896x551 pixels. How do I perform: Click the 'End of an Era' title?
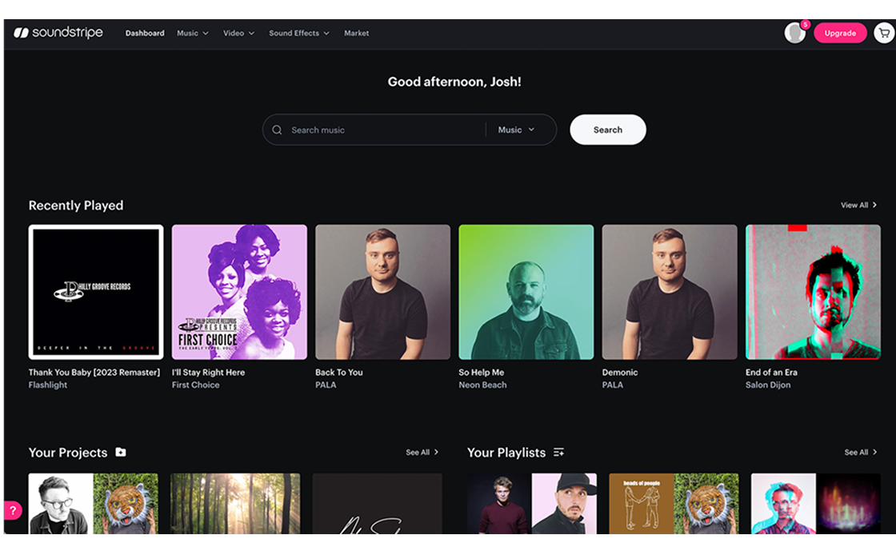[771, 373]
